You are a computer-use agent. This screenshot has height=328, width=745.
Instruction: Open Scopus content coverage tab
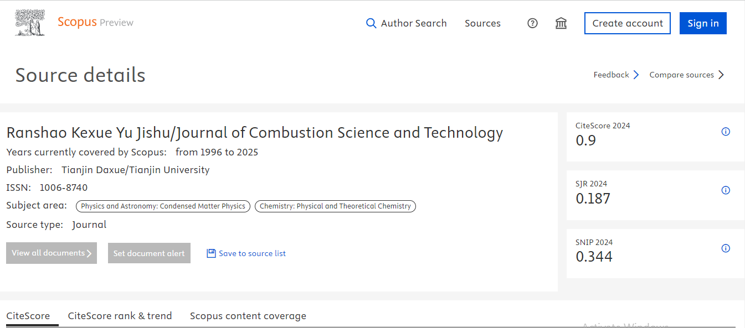click(248, 316)
